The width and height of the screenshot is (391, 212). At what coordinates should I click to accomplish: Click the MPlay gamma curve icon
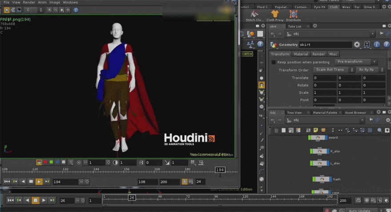point(167,163)
